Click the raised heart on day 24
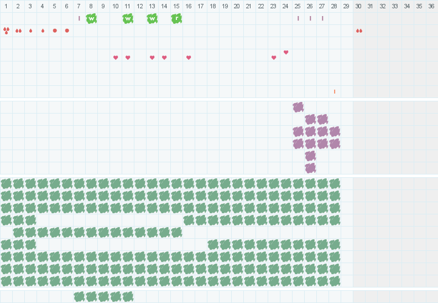The image size is (438, 303). (x=286, y=52)
